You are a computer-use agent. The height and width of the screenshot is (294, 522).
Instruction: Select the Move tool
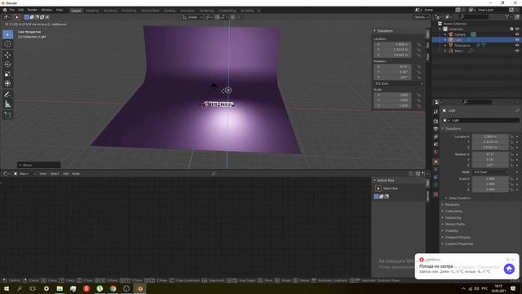(7, 55)
